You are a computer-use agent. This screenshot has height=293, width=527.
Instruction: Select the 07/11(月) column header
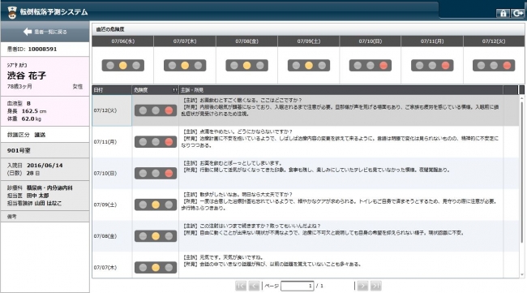click(x=432, y=41)
